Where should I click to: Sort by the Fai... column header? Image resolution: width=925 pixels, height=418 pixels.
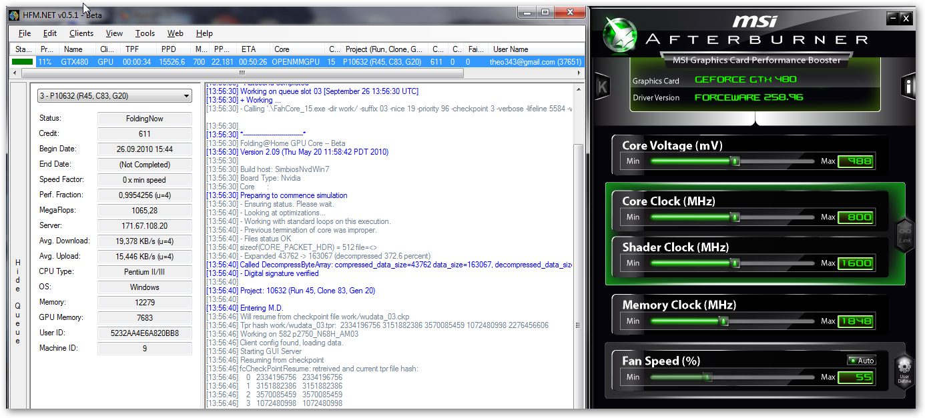tap(476, 49)
